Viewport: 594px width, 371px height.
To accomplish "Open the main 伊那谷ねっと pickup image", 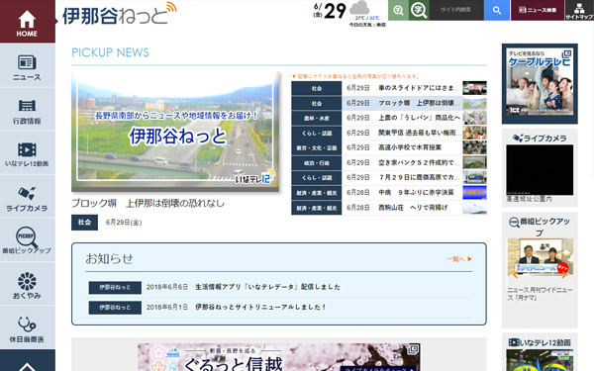I will click(x=176, y=132).
